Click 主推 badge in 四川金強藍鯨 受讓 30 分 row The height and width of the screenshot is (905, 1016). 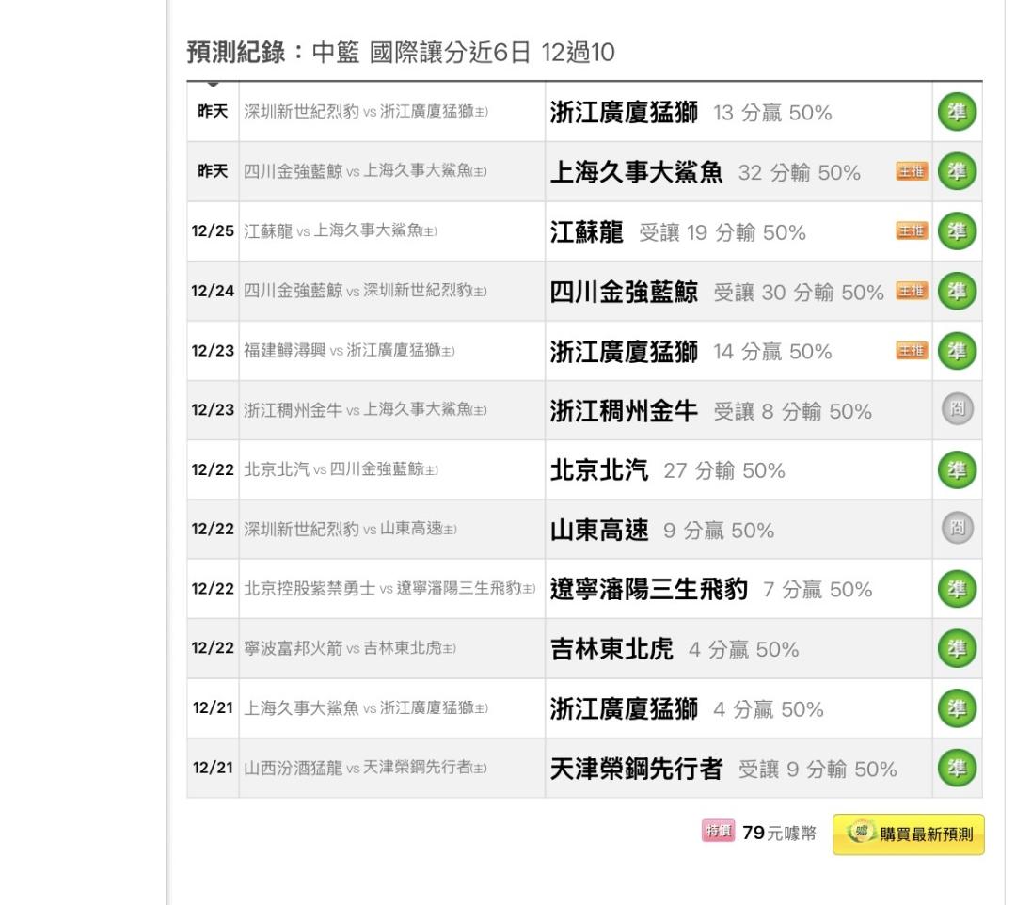pos(912,291)
